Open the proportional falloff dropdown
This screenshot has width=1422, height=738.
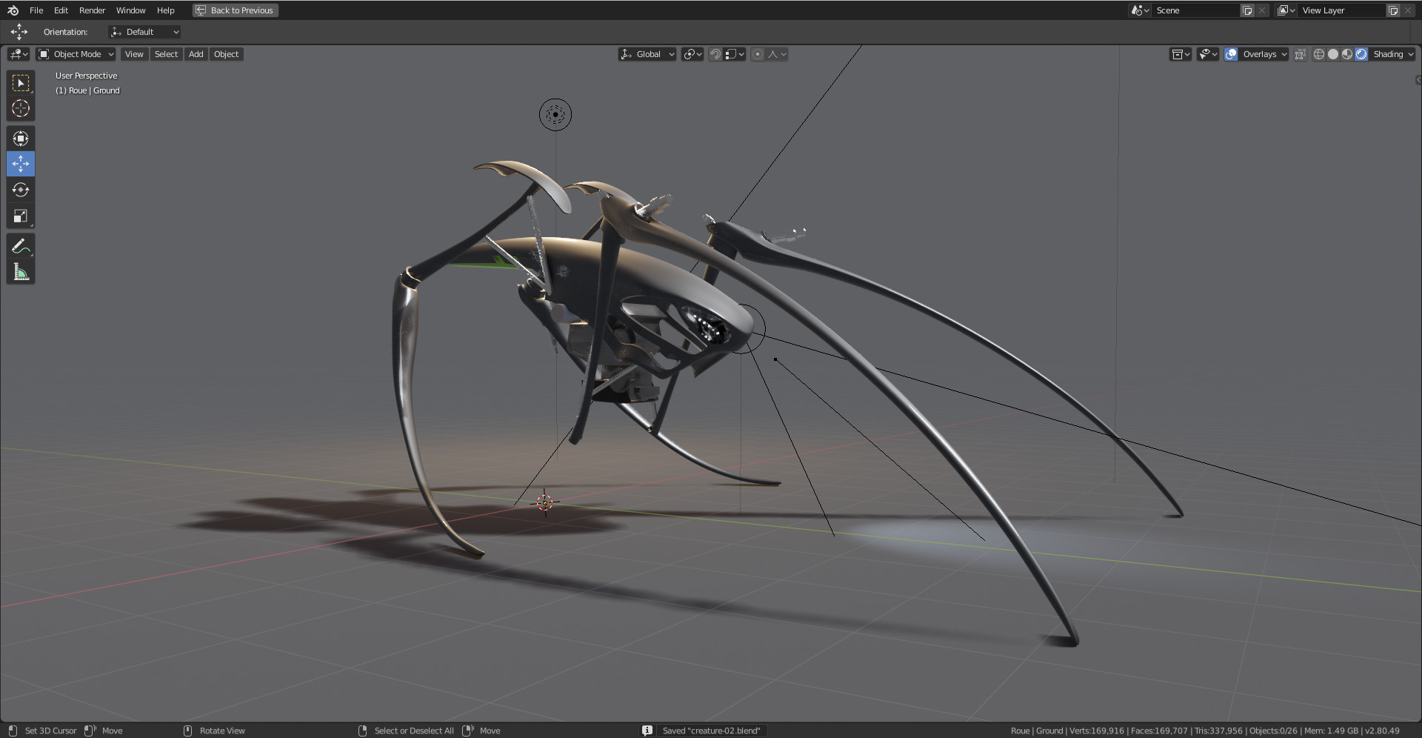[777, 54]
